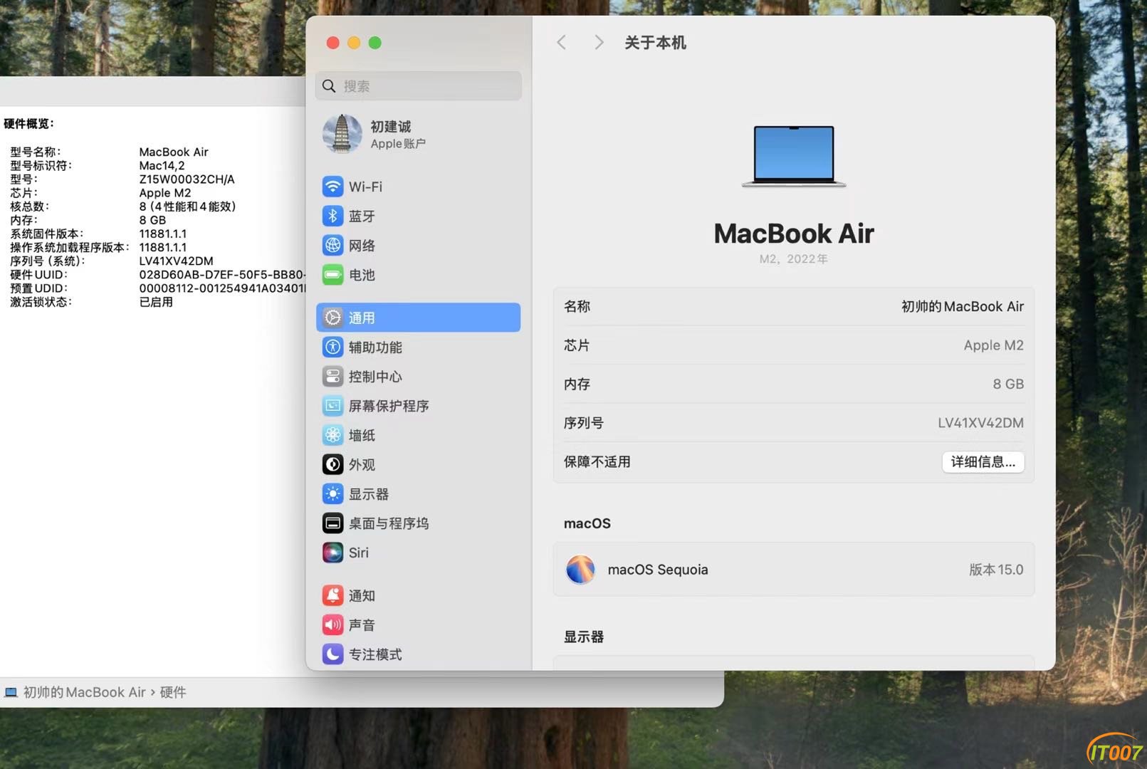
Task: Select the 辅助功能 sidebar label
Action: [x=375, y=347]
